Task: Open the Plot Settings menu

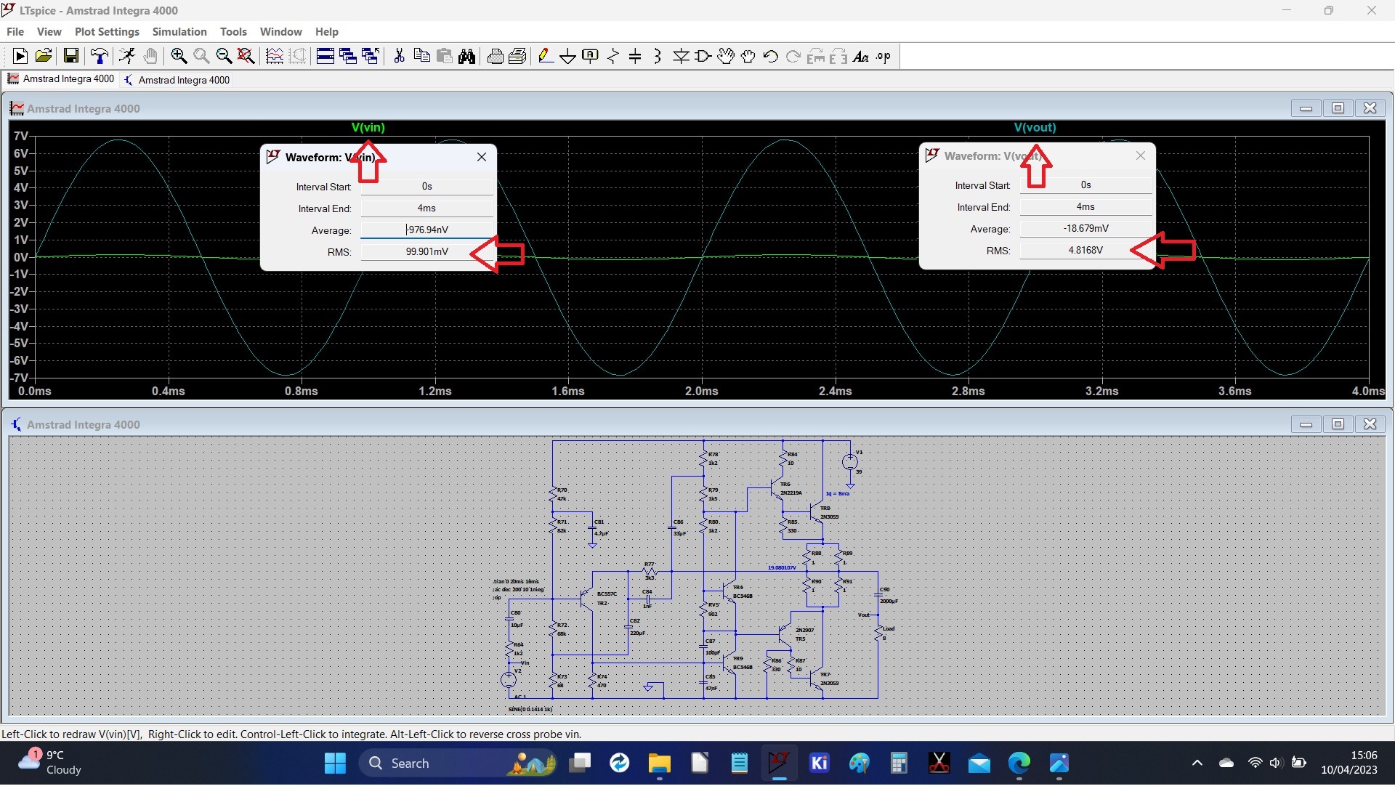Action: tap(107, 31)
